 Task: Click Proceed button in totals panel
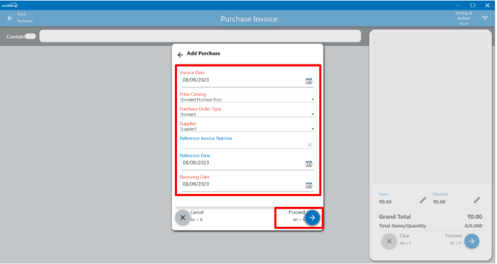(x=471, y=241)
